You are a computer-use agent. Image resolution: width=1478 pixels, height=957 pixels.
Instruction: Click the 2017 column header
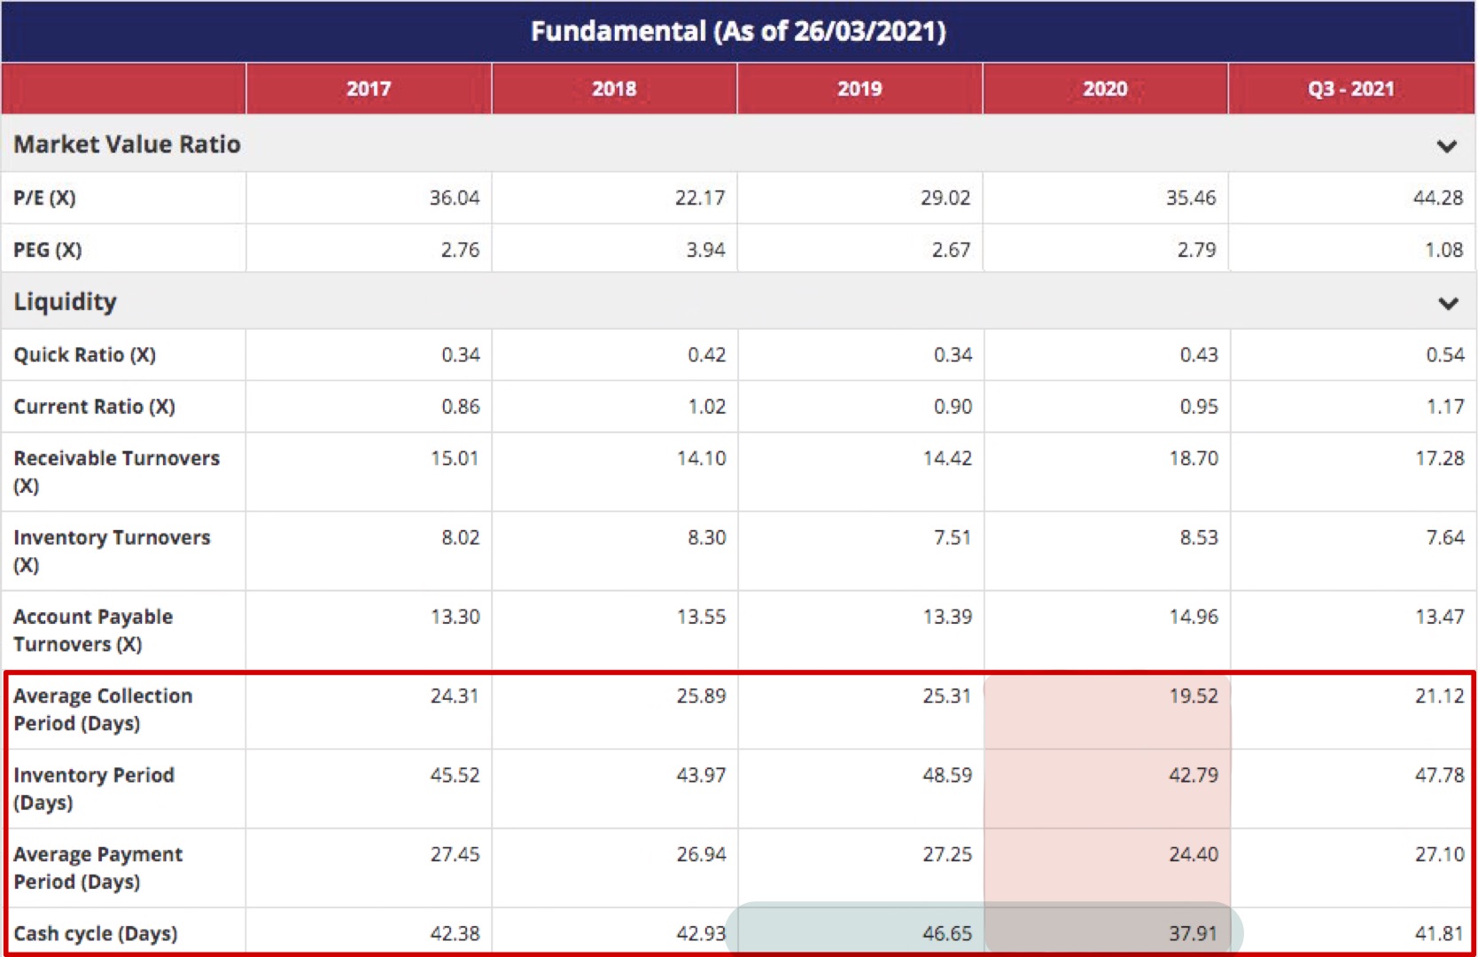(x=369, y=89)
